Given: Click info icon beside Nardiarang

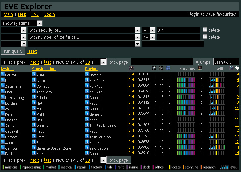Looking at the screenshot, I should 3,97.
